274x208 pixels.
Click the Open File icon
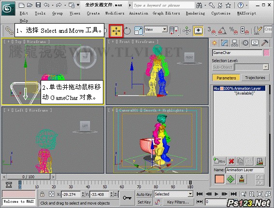[30, 5]
